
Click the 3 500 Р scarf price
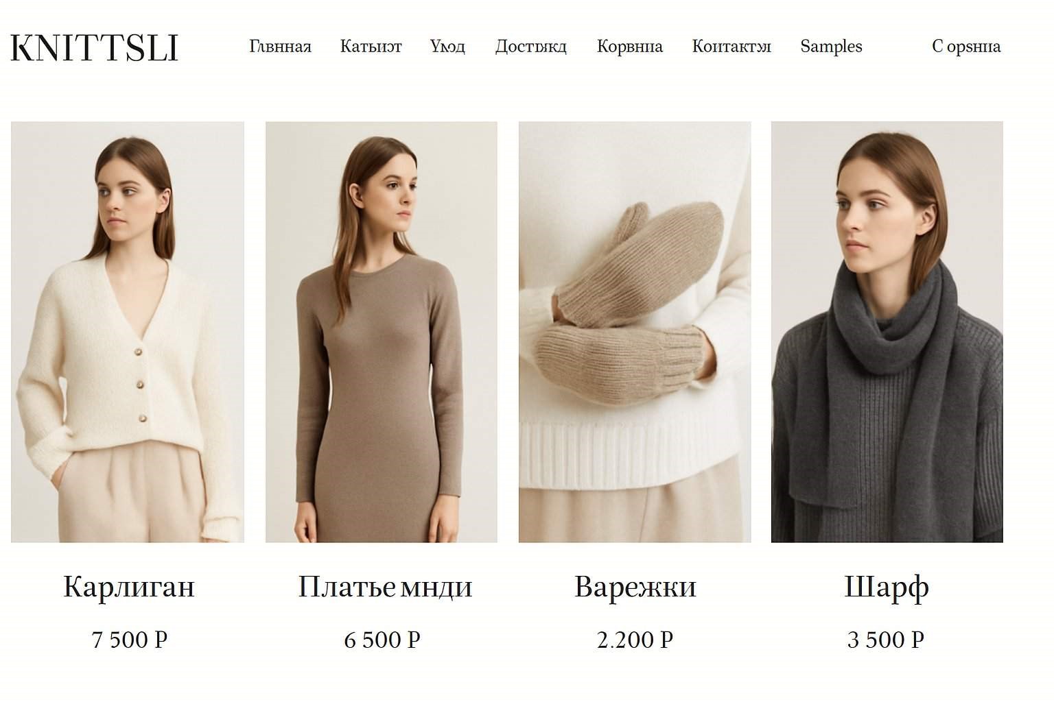(x=886, y=640)
